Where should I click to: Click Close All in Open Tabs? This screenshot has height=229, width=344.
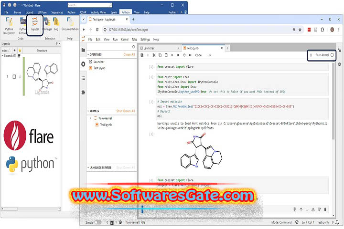129,54
